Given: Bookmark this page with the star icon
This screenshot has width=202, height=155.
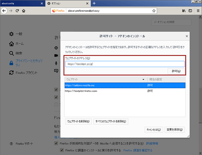Looking at the screenshot, I should click(x=154, y=11).
